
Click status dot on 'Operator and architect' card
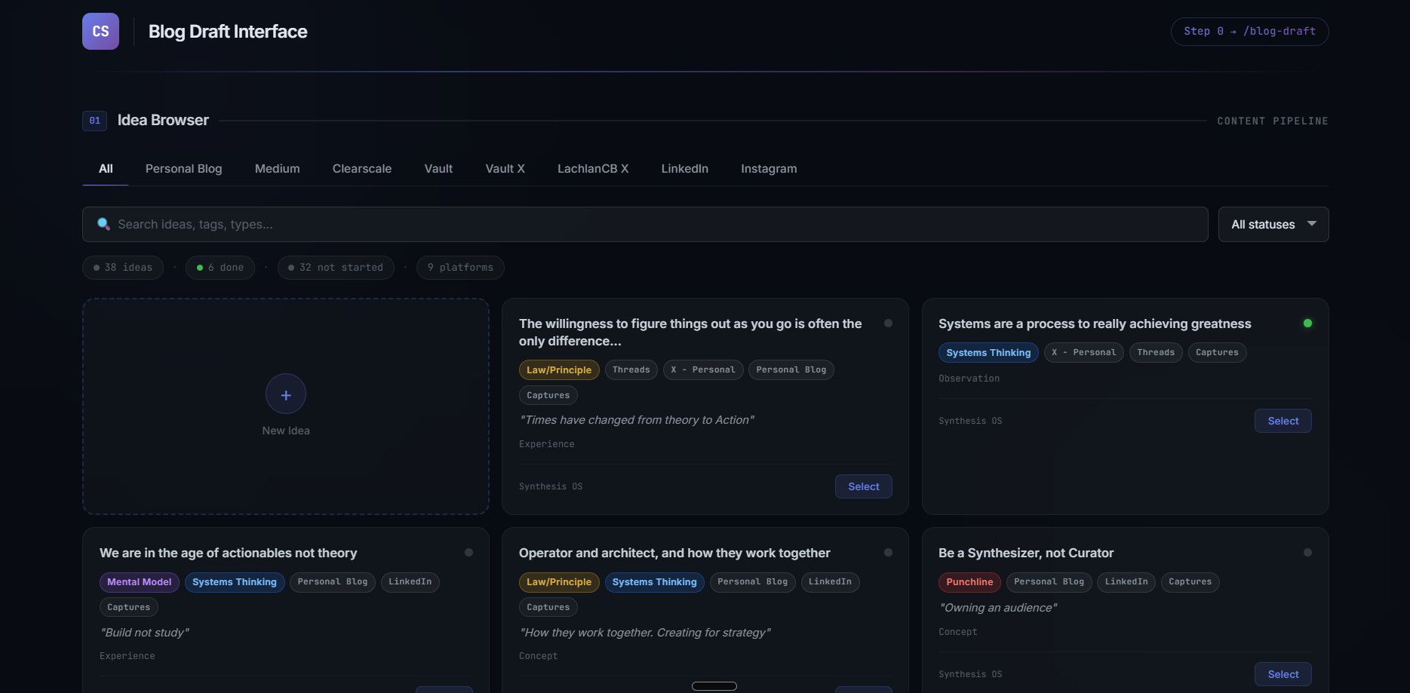tap(888, 553)
